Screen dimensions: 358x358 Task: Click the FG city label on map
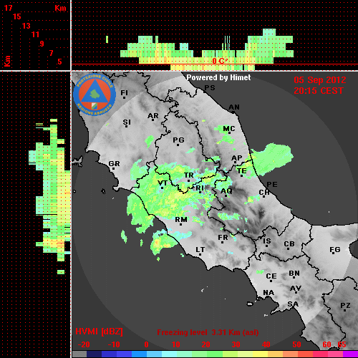(335, 250)
